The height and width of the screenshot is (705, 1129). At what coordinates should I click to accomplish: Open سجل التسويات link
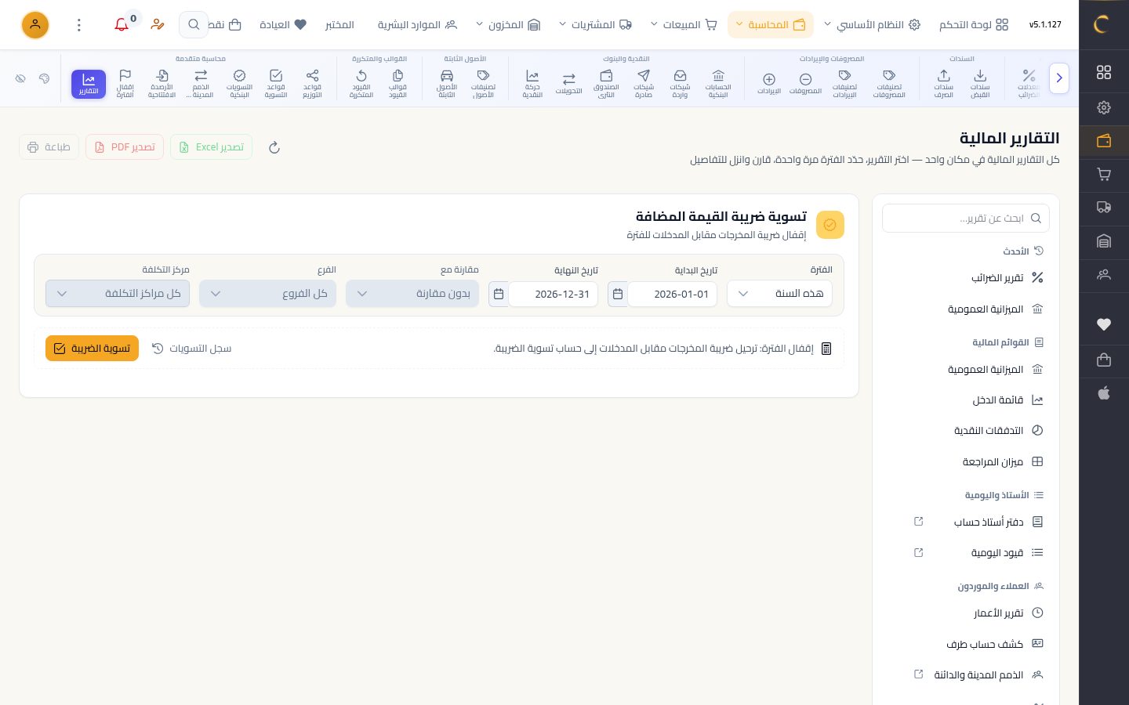[191, 349]
